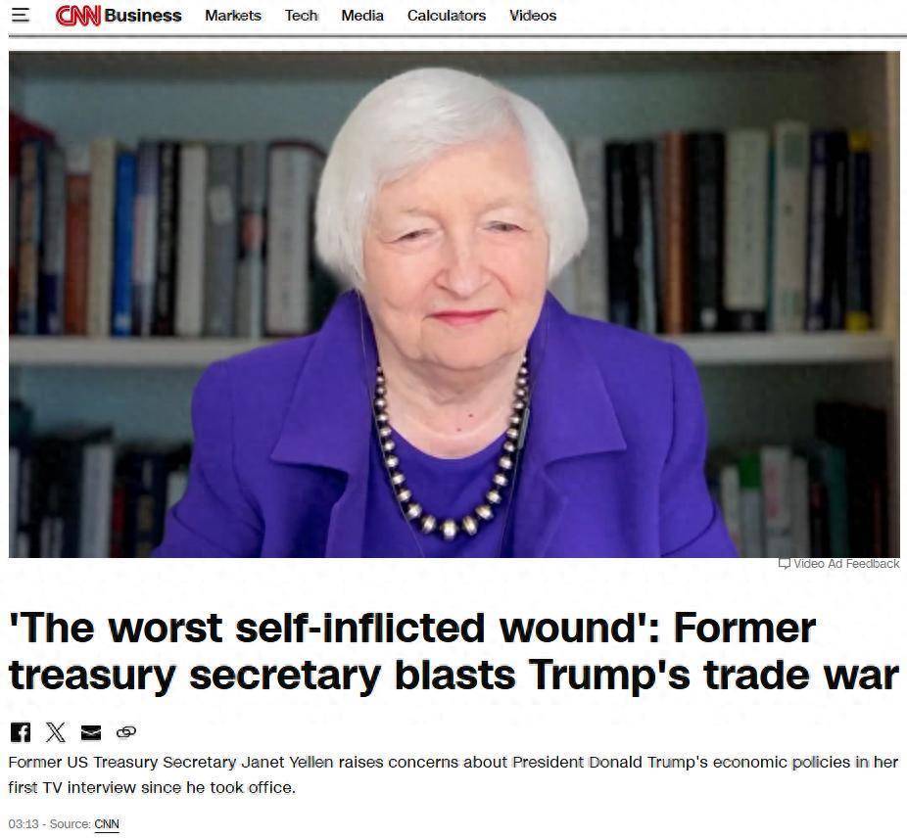Play the Janet Yellen interview video
The width and height of the screenshot is (907, 840).
point(454,304)
